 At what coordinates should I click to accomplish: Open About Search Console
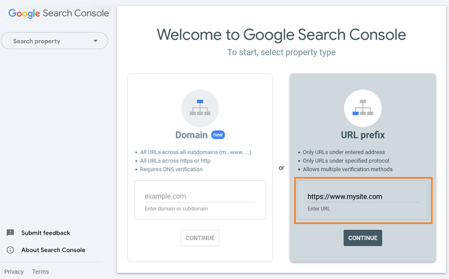pyautogui.click(x=53, y=250)
